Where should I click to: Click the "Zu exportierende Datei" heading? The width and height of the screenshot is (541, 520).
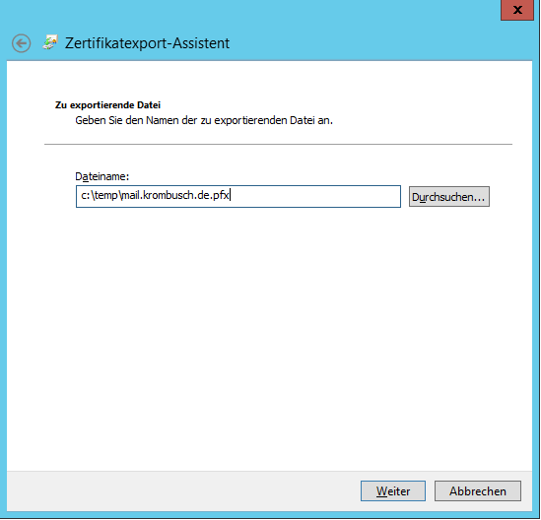pos(107,104)
